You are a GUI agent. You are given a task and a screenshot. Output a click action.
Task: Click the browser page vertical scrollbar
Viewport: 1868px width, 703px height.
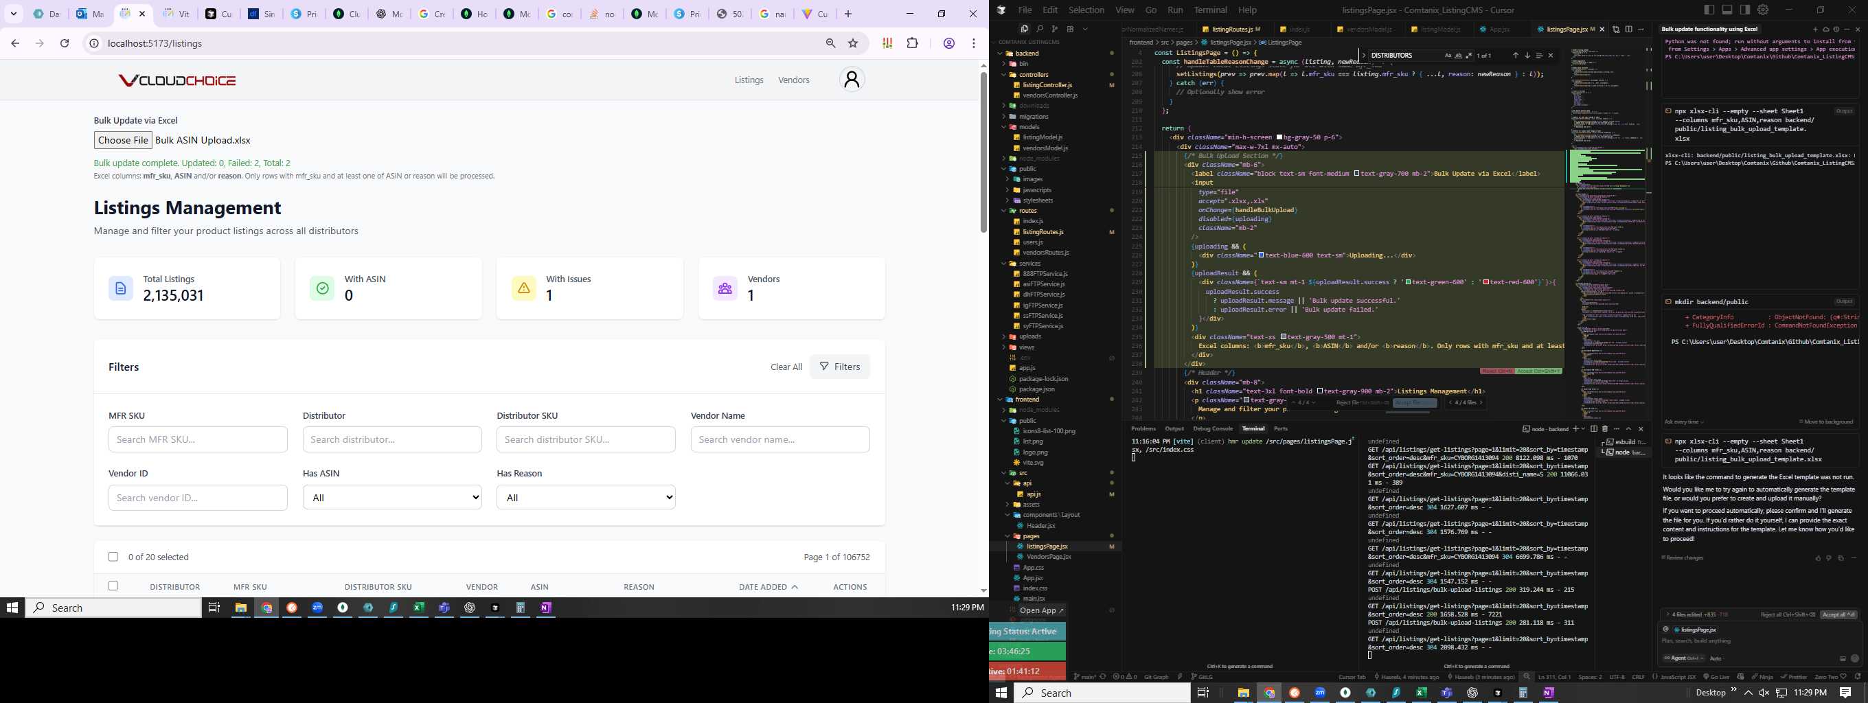click(983, 152)
